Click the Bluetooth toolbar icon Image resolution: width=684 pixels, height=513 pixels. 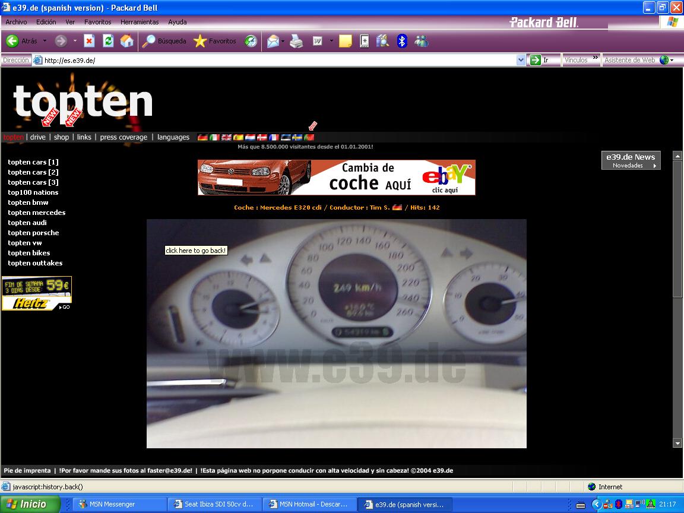tap(402, 41)
